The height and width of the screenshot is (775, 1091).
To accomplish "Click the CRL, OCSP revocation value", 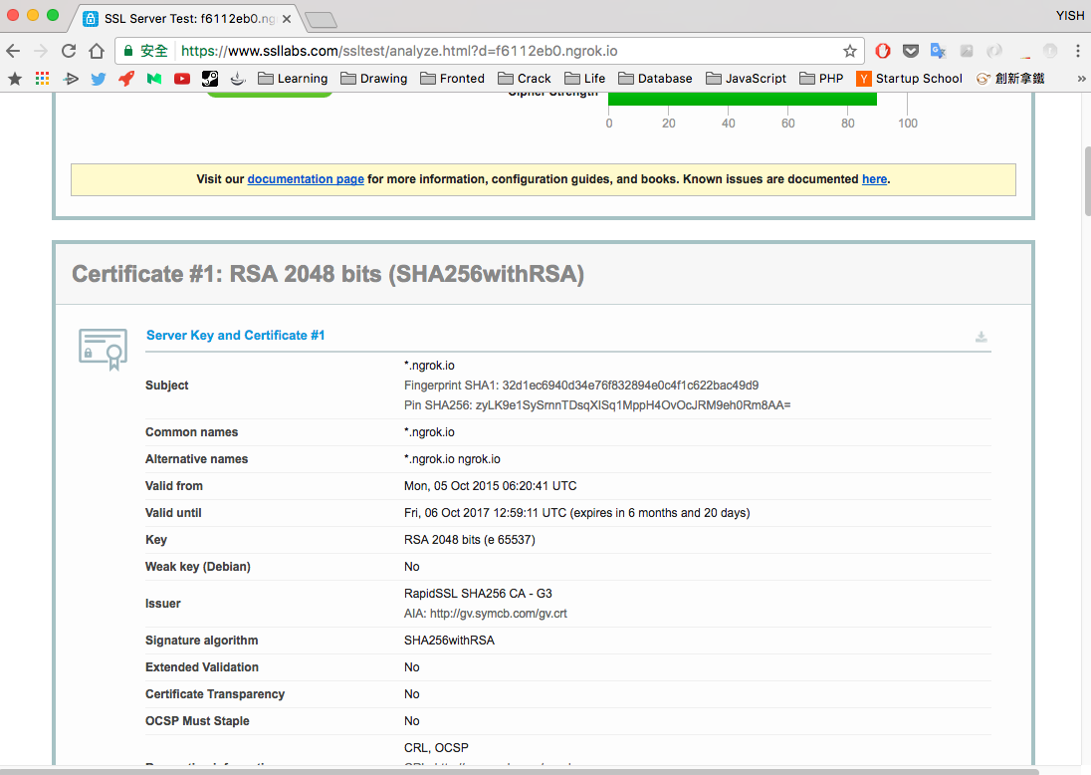I will point(436,748).
